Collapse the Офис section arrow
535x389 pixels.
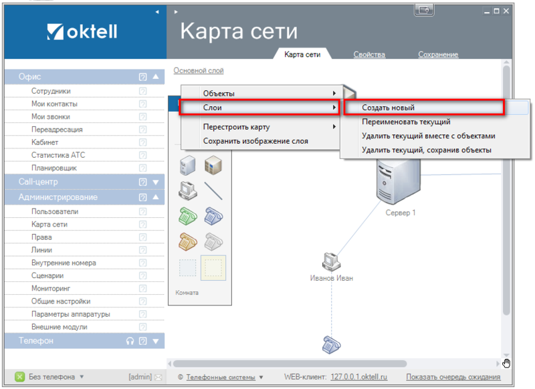[x=156, y=77]
